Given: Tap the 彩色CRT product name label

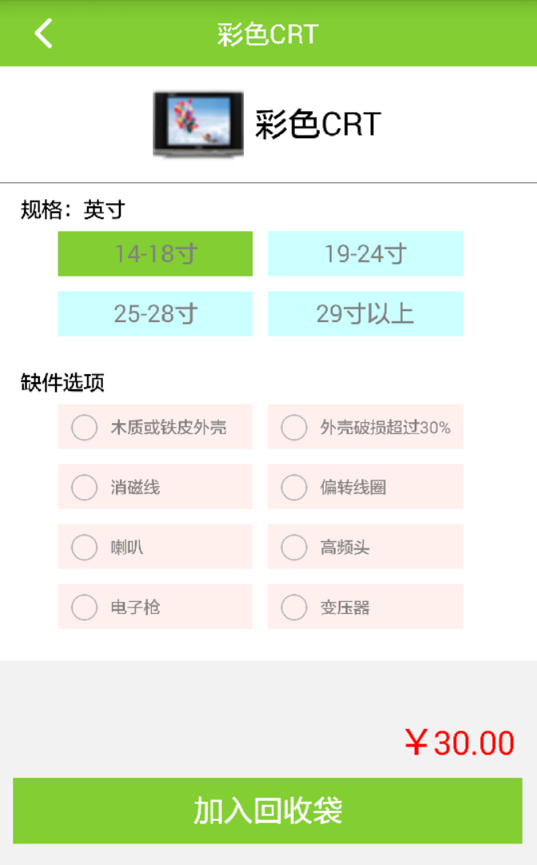Looking at the screenshot, I should point(318,125).
